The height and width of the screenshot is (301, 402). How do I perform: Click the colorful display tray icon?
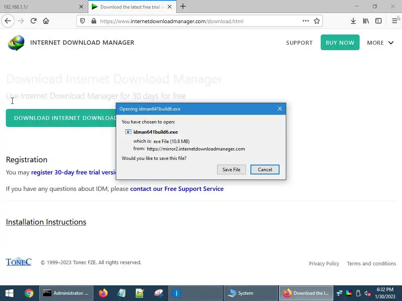pos(349,293)
